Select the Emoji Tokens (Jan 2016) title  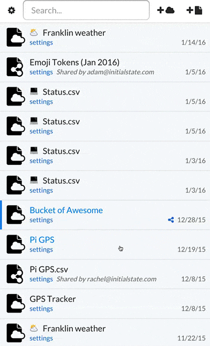tap(75, 62)
